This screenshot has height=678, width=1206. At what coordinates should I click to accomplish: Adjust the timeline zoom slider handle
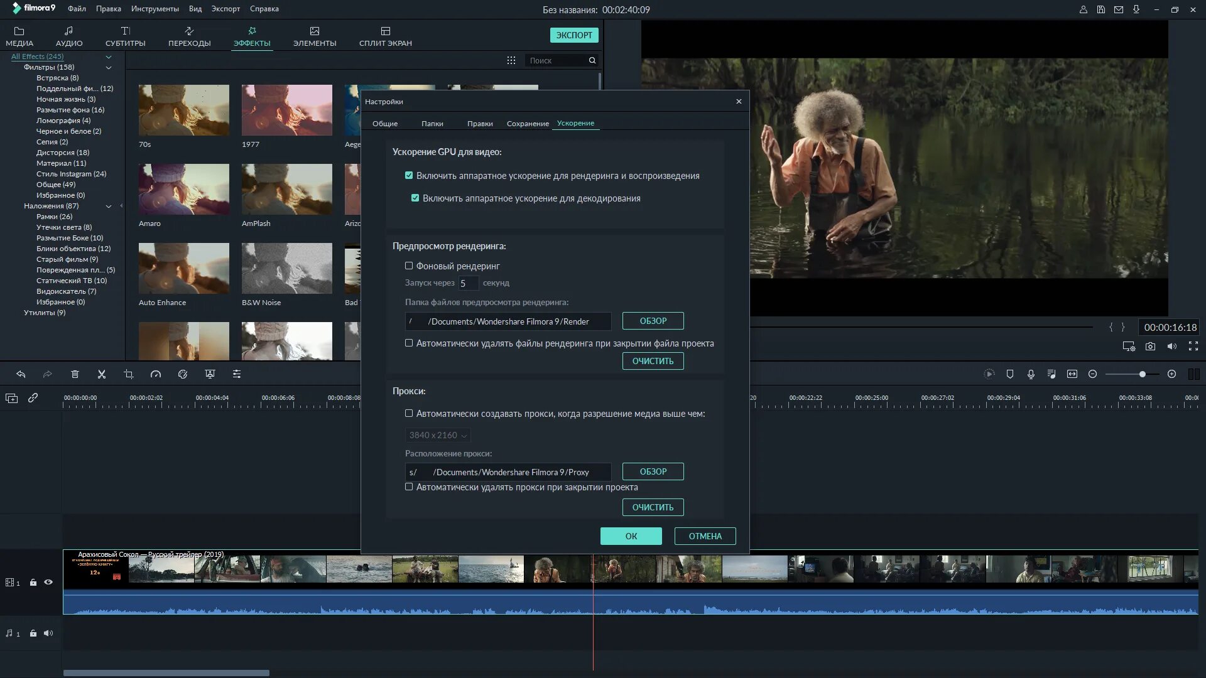[1142, 374]
